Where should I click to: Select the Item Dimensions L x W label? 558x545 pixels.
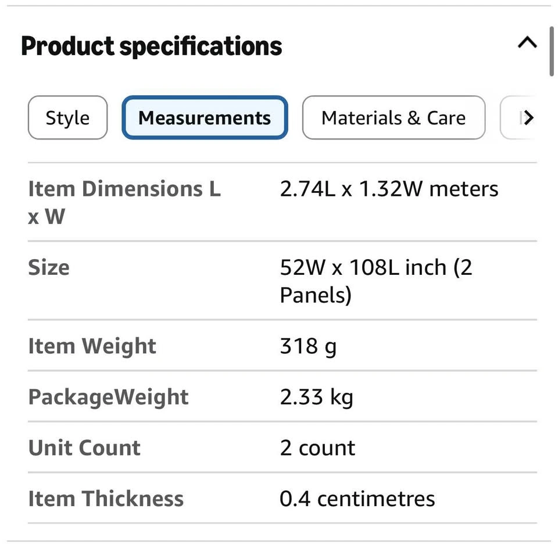point(124,202)
